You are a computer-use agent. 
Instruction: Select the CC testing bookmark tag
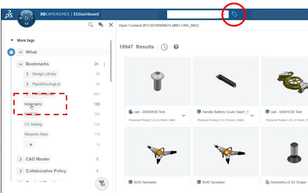tap(33, 124)
